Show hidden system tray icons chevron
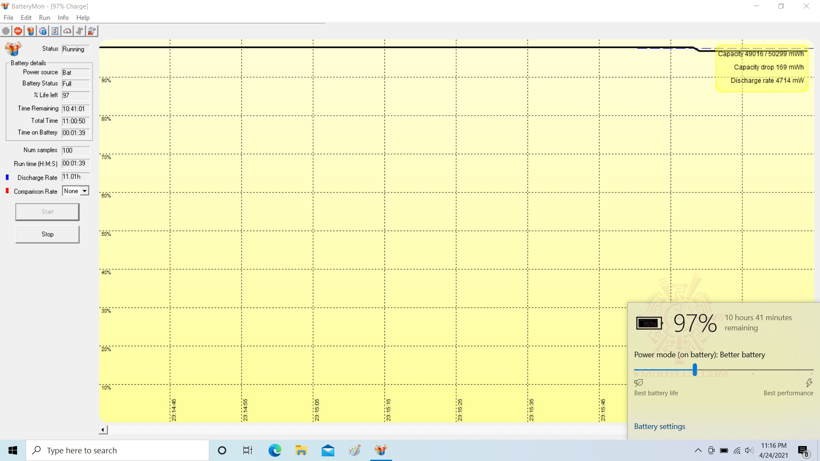 coord(698,450)
